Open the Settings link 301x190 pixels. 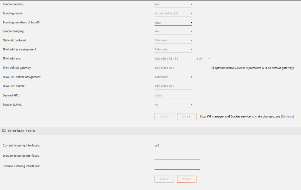point(287,116)
